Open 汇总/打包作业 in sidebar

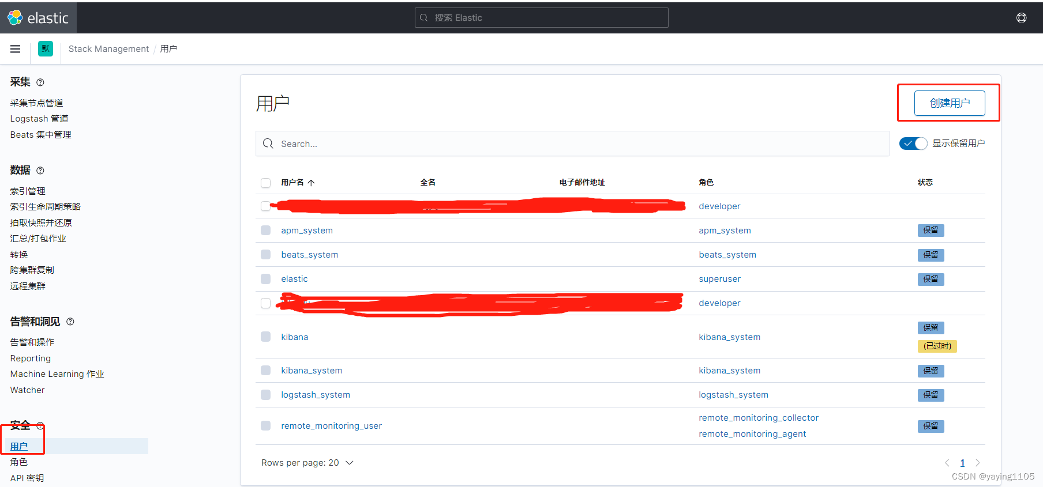pyautogui.click(x=38, y=239)
